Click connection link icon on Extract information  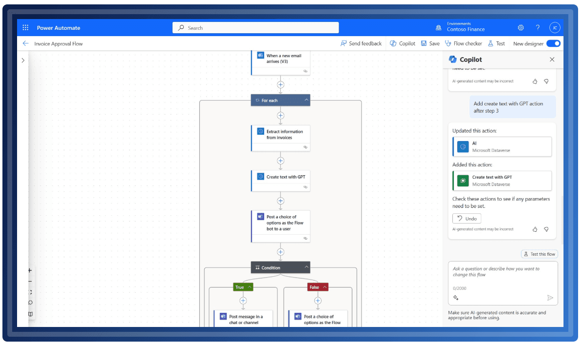tap(306, 147)
